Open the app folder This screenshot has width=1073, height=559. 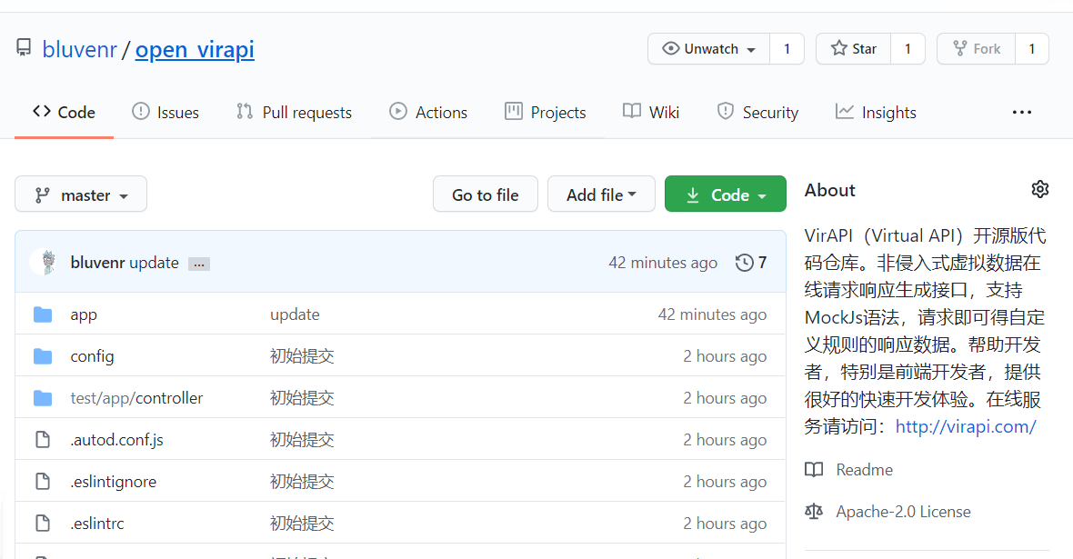pyautogui.click(x=84, y=314)
